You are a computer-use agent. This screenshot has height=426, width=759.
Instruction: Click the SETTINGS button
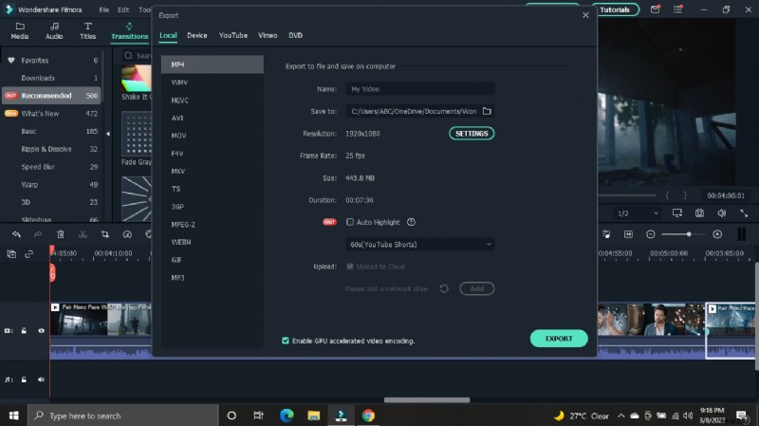[472, 134]
